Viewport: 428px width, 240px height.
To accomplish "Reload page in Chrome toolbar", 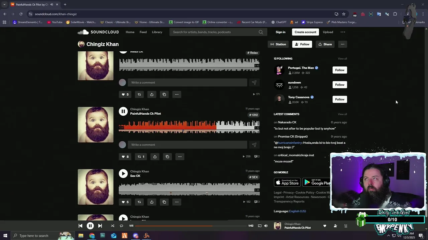I will point(21,14).
